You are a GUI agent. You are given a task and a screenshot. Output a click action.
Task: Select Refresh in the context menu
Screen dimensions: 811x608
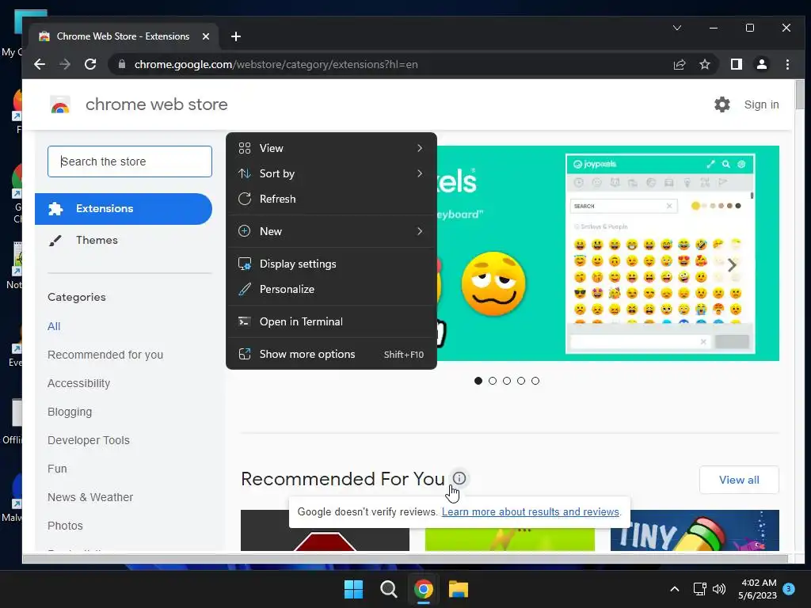click(332, 199)
